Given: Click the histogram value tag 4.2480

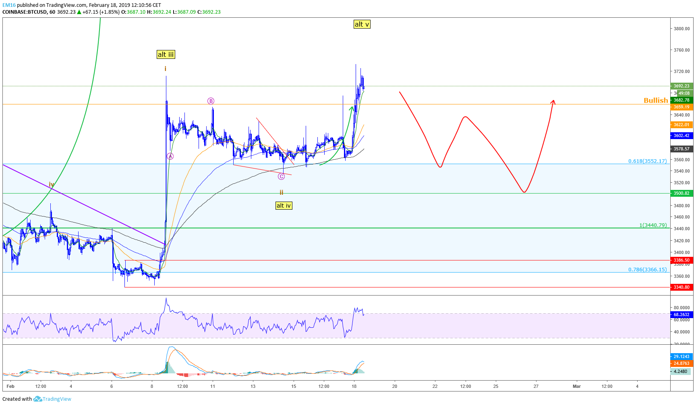Looking at the screenshot, I should point(680,371).
